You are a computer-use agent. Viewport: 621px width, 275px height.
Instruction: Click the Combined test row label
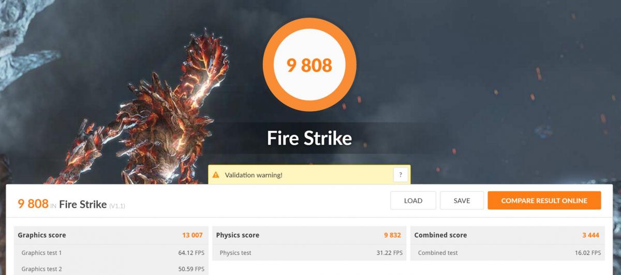click(438, 253)
